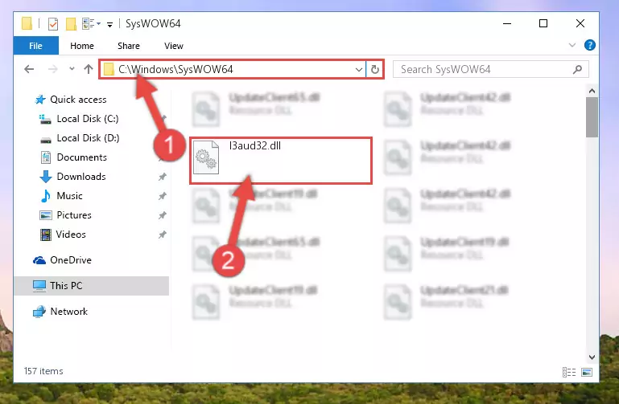Refresh the SysWOW64 folder
The width and height of the screenshot is (619, 404).
pyautogui.click(x=374, y=70)
